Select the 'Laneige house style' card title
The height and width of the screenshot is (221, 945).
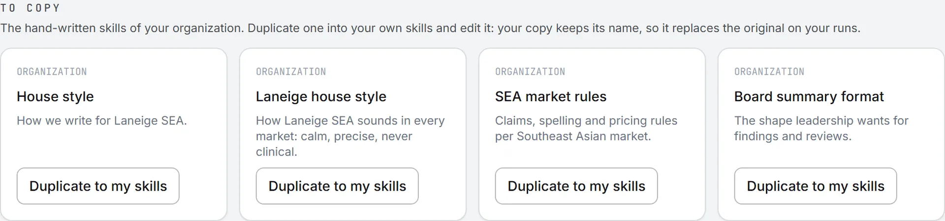321,97
